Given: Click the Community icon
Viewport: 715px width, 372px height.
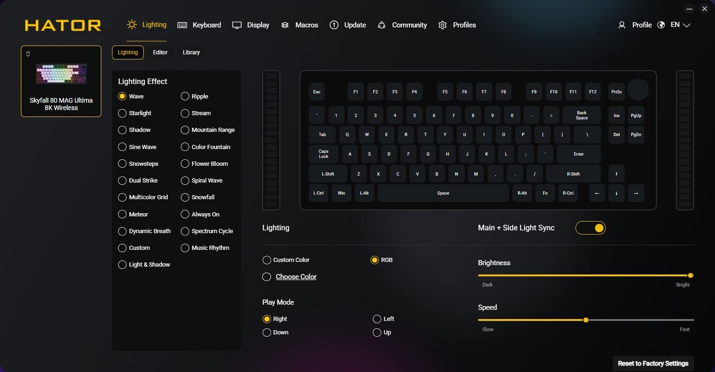Looking at the screenshot, I should point(382,25).
